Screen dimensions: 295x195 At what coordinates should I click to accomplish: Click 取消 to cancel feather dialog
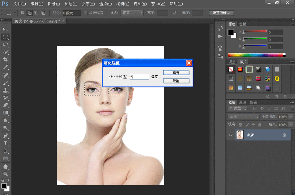click(x=176, y=81)
